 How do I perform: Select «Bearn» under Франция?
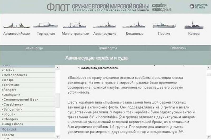click(8, 135)
